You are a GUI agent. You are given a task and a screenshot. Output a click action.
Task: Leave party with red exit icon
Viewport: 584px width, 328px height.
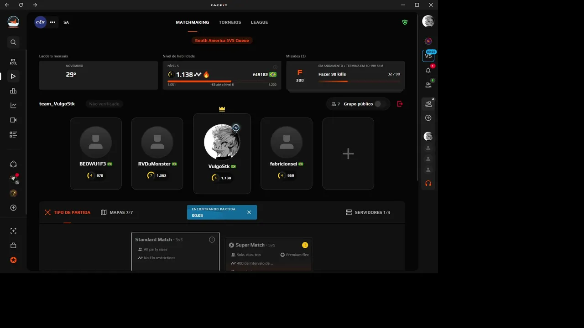click(400, 104)
